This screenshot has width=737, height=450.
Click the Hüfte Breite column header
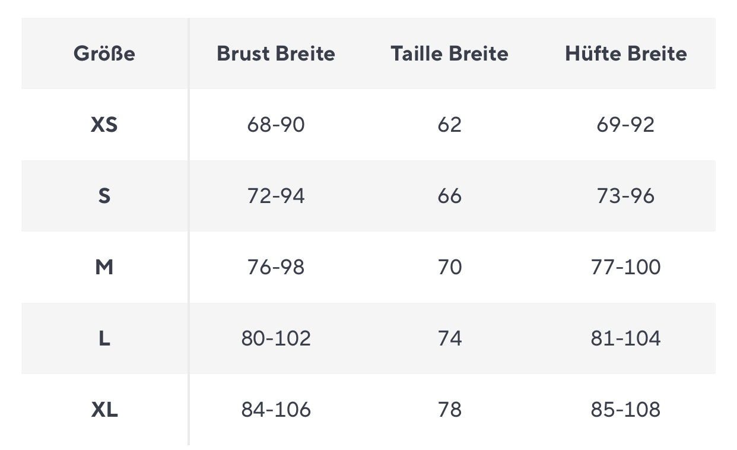click(625, 53)
